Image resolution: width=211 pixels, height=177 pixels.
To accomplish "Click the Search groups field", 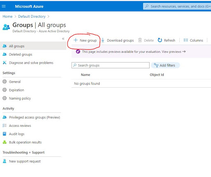I will pos(110,65).
